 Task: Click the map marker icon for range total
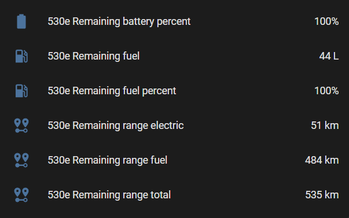(21, 195)
